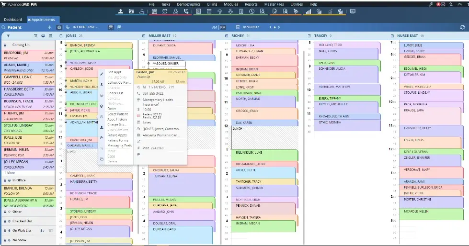Switch to the Dashboard tab

click(13, 20)
